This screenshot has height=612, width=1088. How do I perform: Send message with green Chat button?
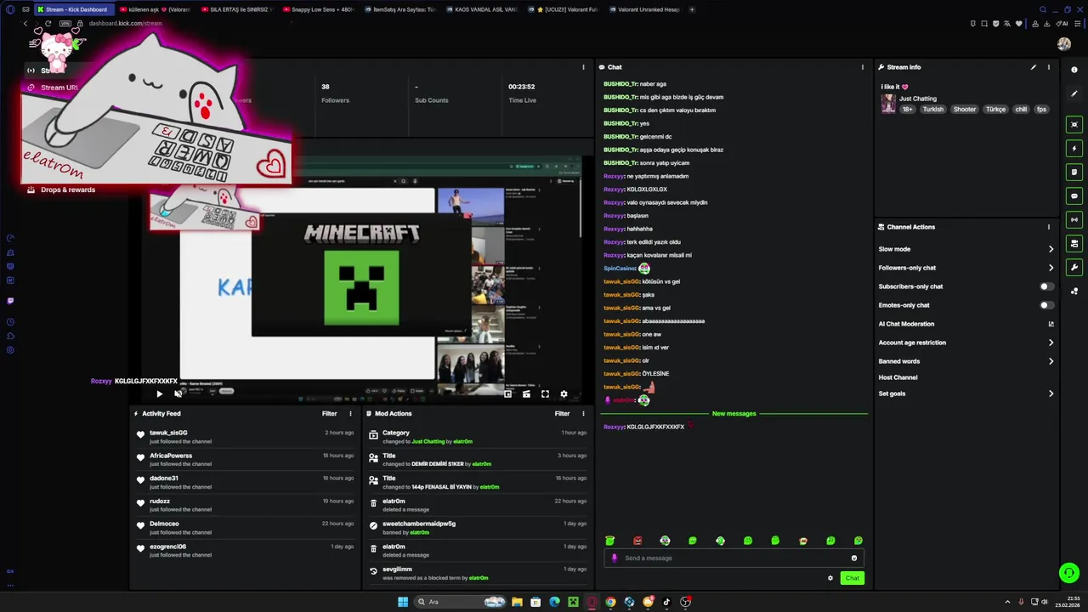coord(852,578)
